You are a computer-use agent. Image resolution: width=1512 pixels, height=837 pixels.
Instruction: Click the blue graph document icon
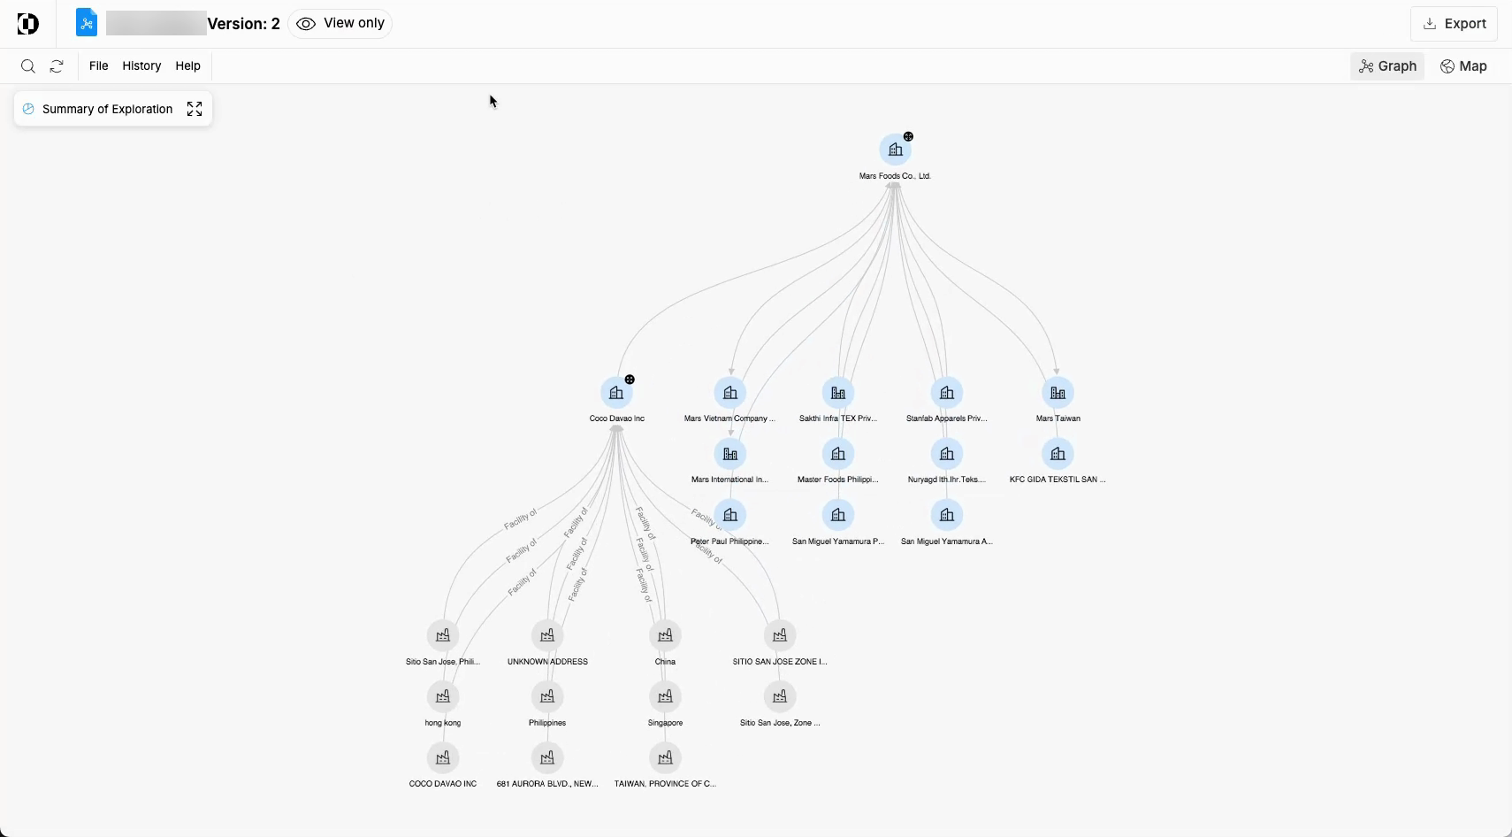click(87, 22)
